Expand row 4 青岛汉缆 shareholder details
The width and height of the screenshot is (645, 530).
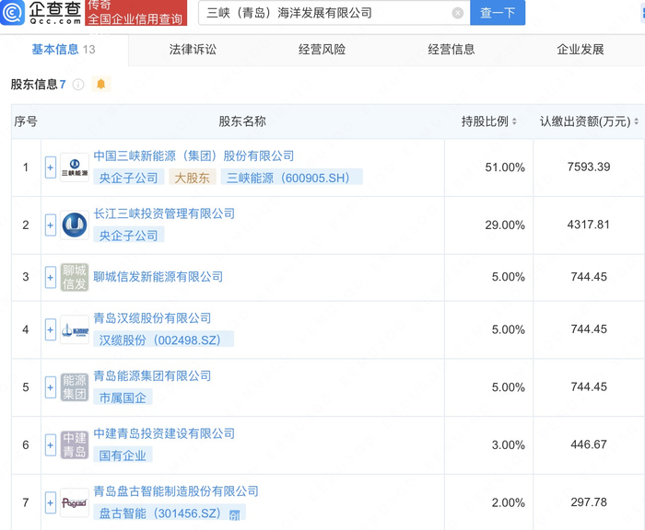(51, 329)
